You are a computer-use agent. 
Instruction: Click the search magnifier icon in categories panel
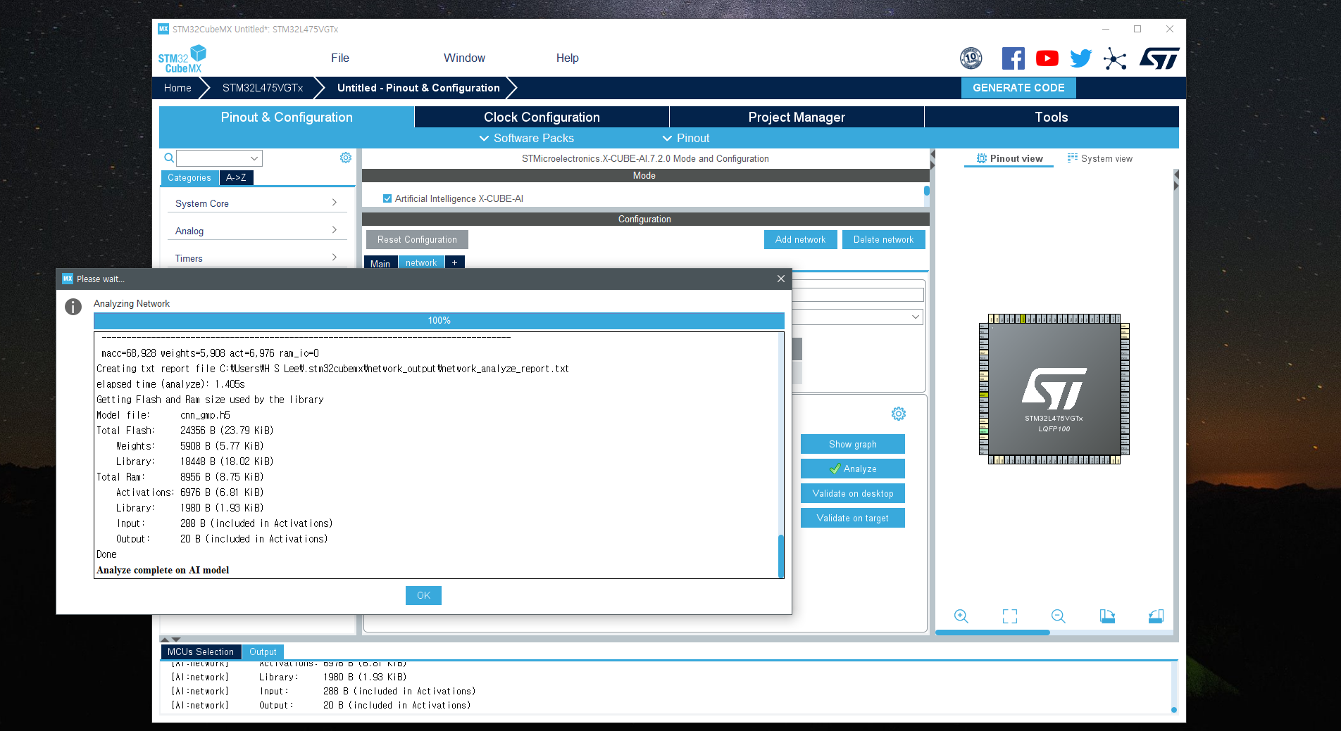click(x=169, y=158)
